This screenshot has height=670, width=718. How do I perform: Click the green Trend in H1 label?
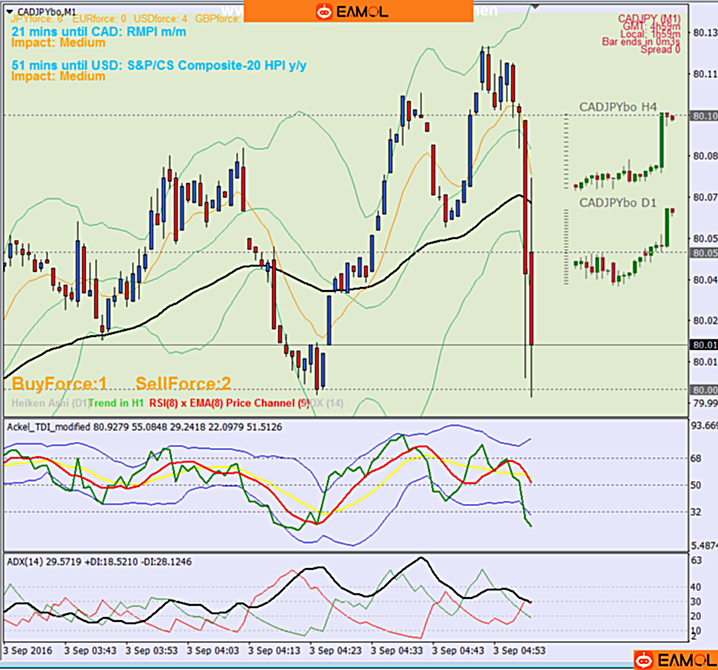pos(116,403)
